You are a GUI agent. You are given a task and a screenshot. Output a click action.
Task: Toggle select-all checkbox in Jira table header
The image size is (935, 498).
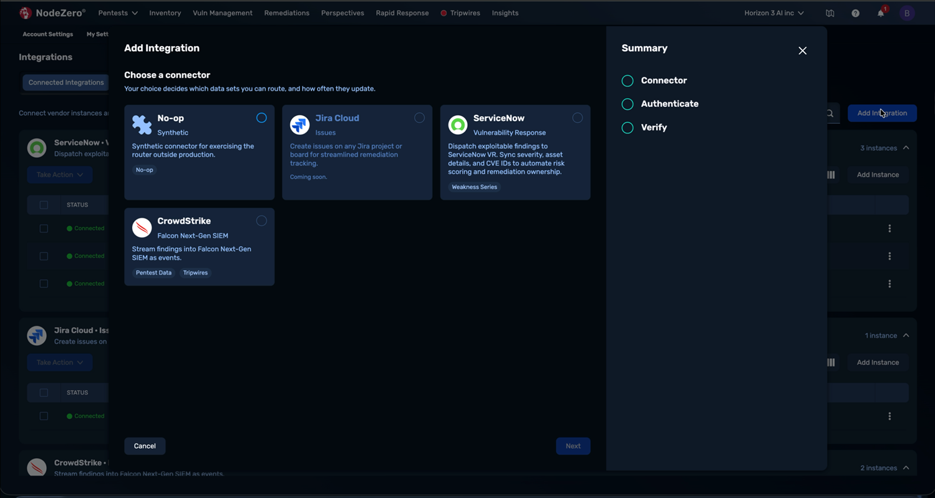44,393
